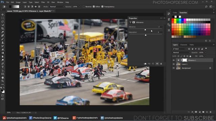Image resolution: width=216 pixels, height=121 pixels.
Task: Select the Magic Wand tool
Action: pos(2,25)
